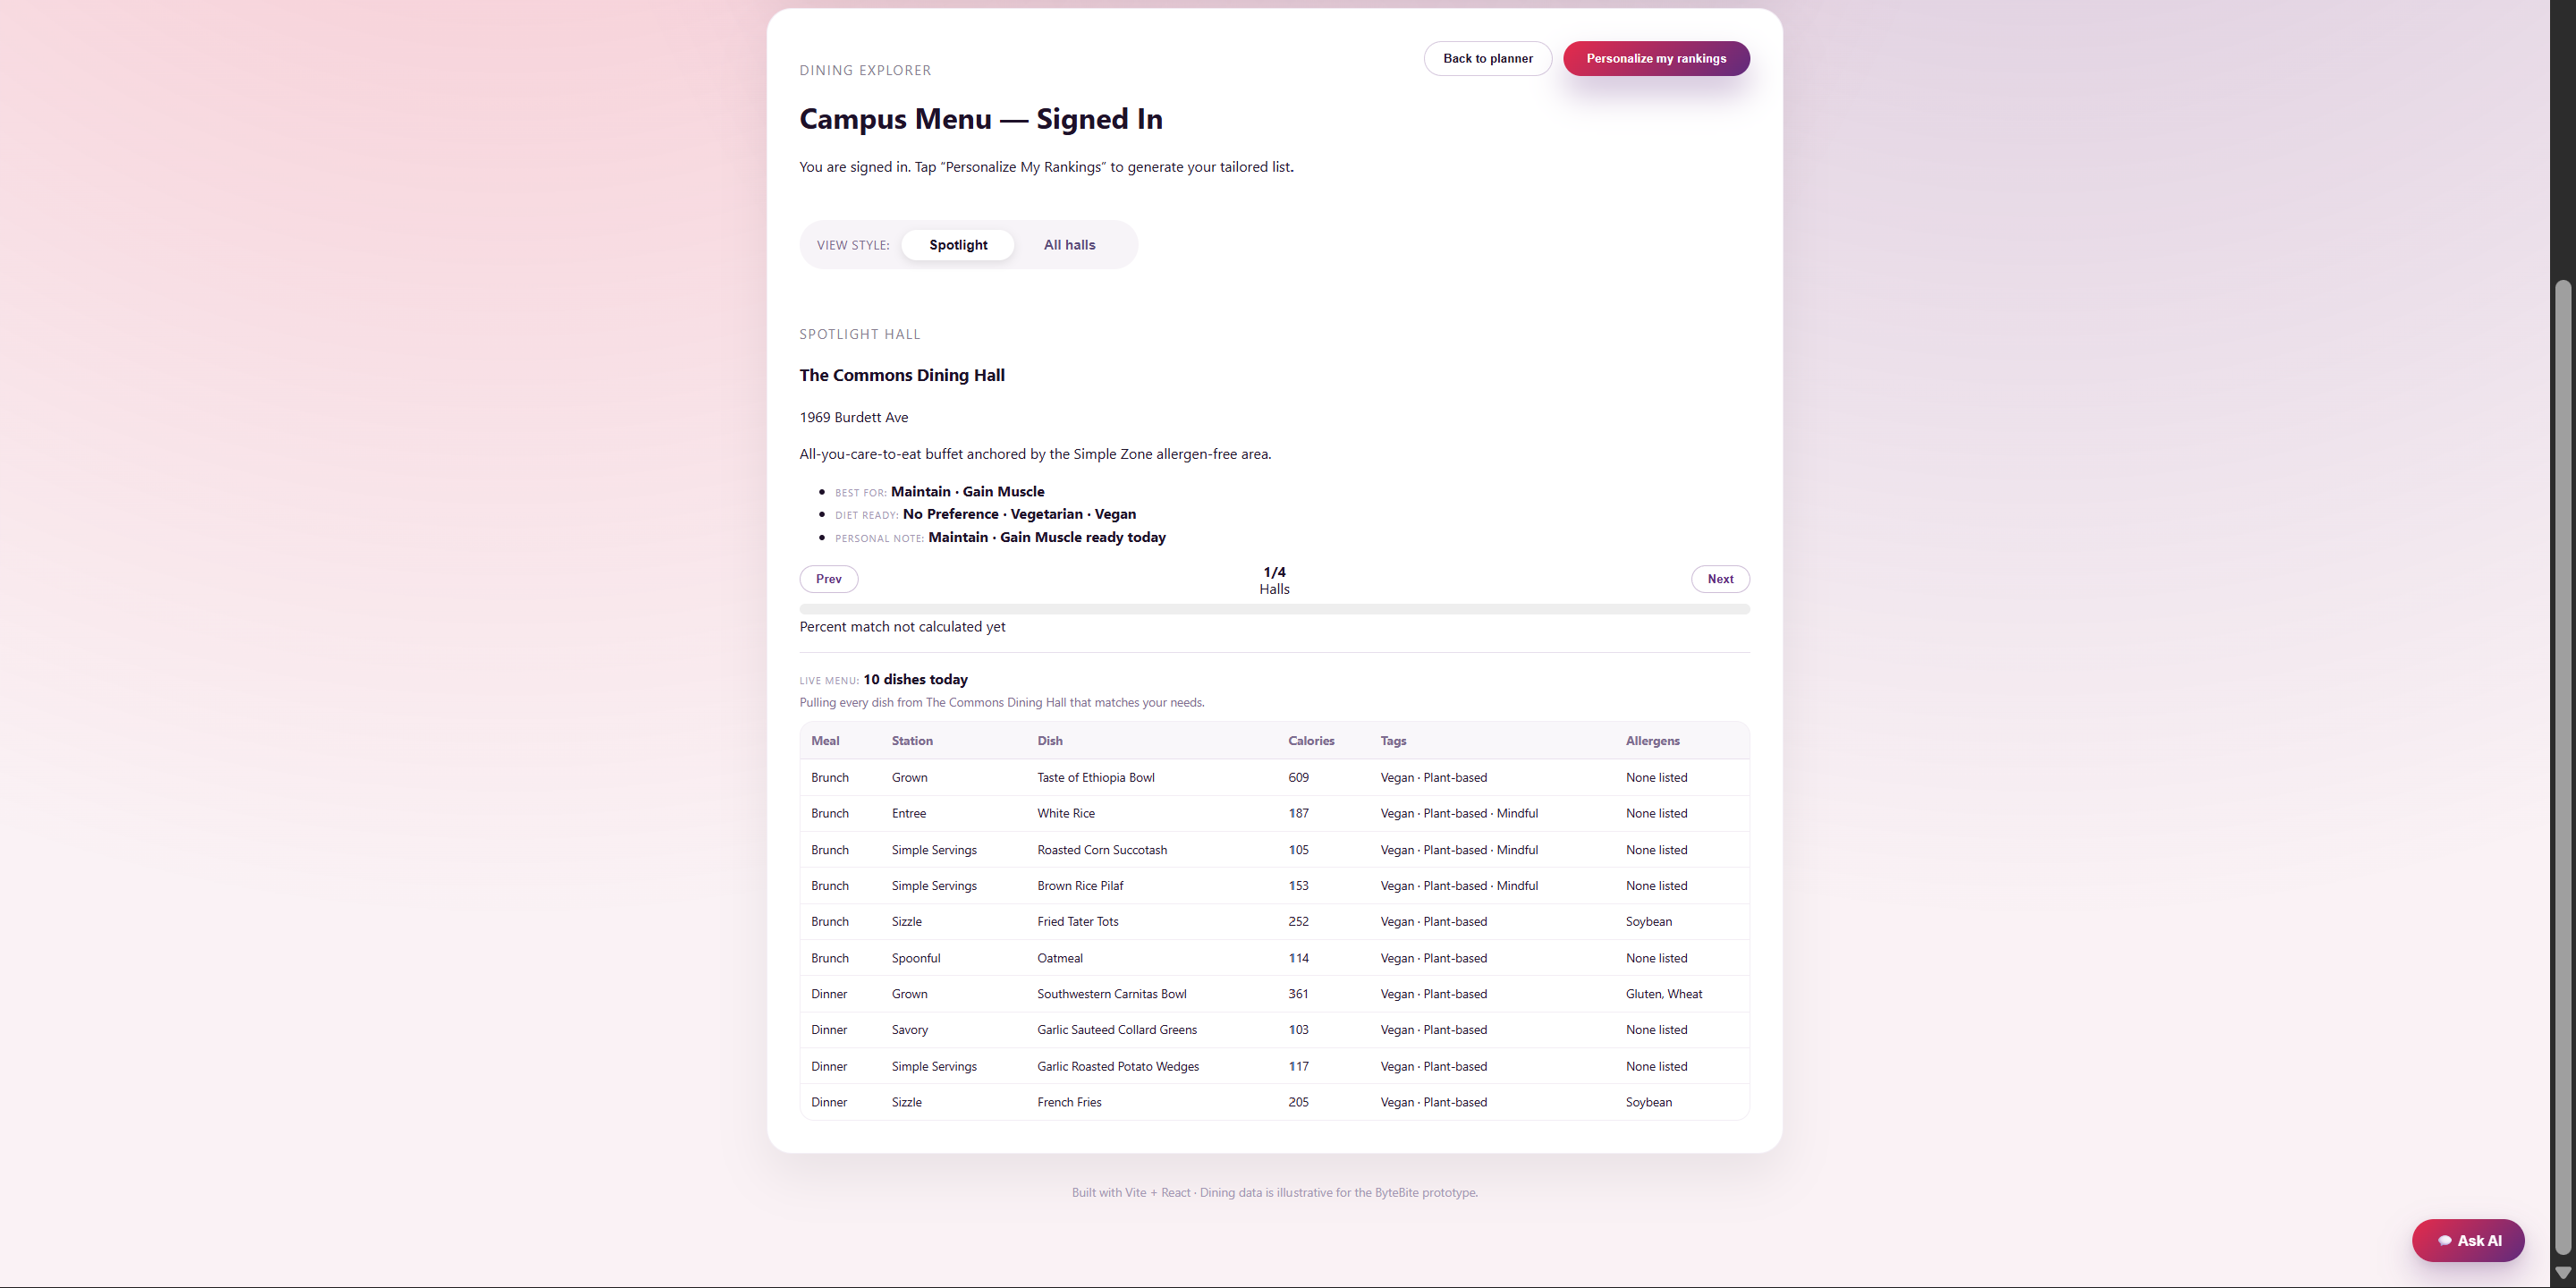Click the Ask AI chat bubble icon
2576x1288 pixels.
[x=2444, y=1240]
